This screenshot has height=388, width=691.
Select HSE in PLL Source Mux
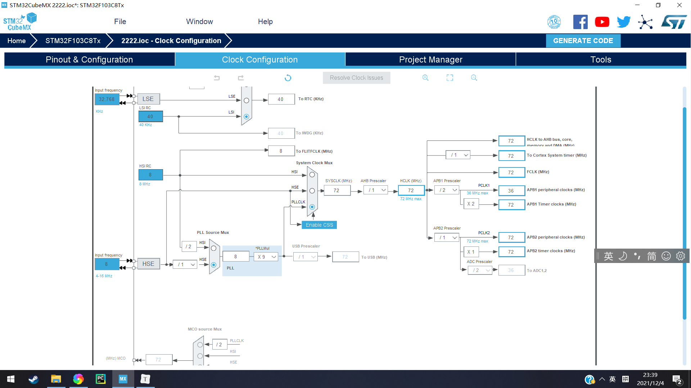(213, 265)
